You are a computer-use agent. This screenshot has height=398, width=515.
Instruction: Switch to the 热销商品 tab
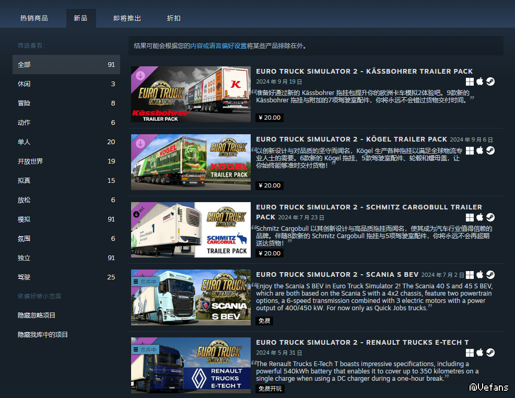34,18
